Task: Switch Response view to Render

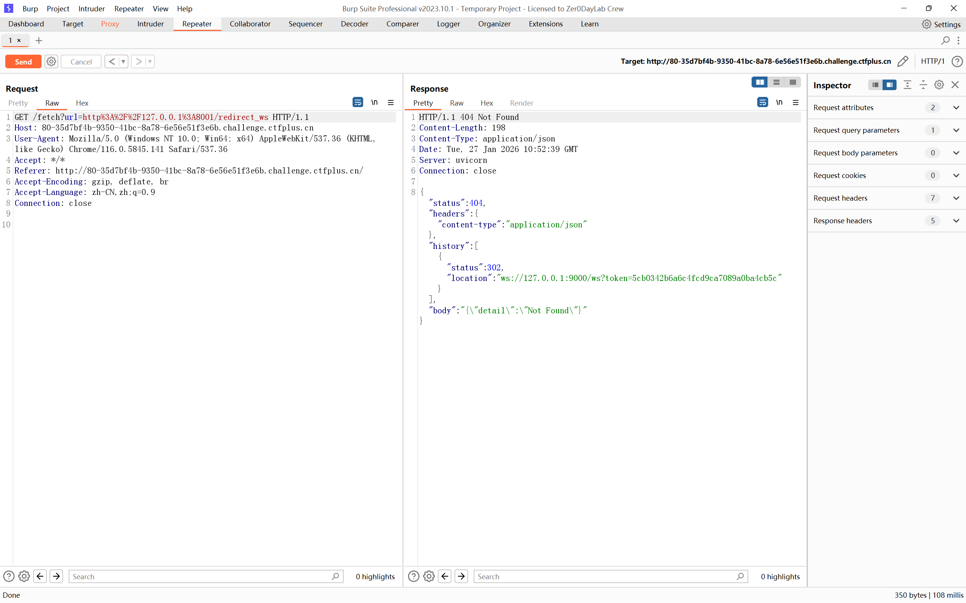Action: (x=521, y=103)
